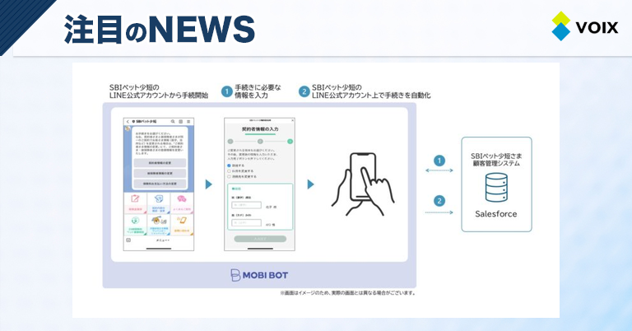This screenshot has width=632, height=331.
Task: Tap the 契約者情報の変更 chat button
Action: pos(160,163)
